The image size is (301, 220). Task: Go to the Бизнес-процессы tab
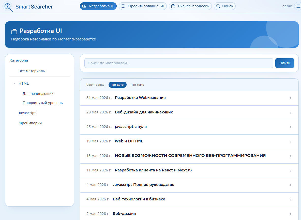(x=190, y=6)
